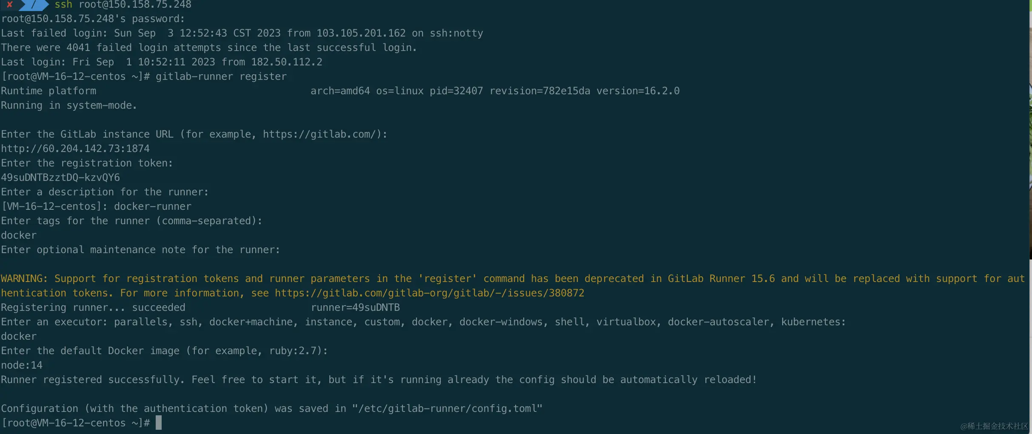Click the red X exit-status icon
Screen dimensions: 1032x434
coord(9,5)
